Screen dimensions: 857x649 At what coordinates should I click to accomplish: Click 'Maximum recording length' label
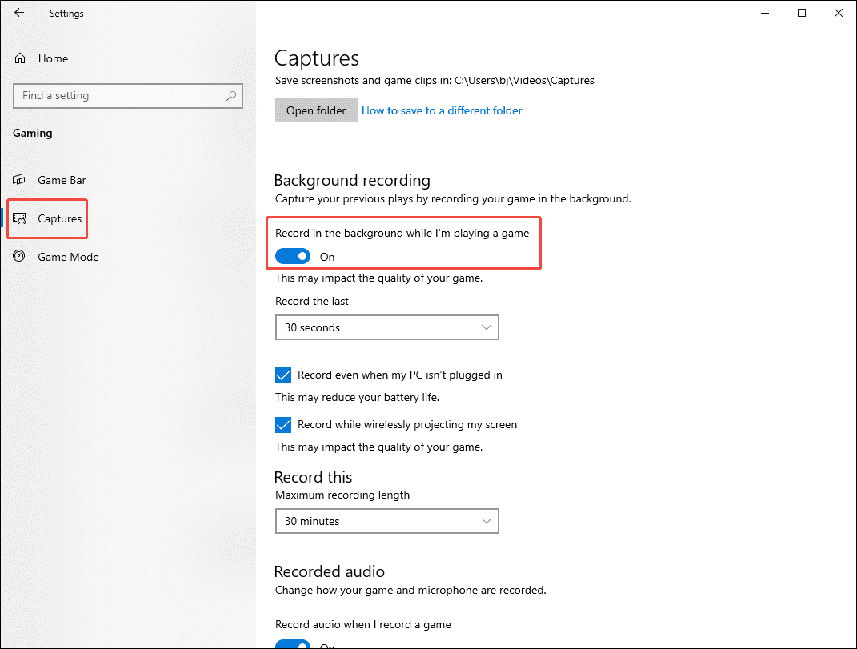342,495
